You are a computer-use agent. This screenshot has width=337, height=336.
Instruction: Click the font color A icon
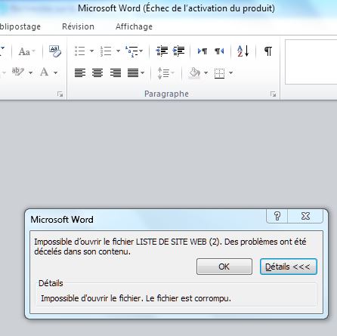pyautogui.click(x=45, y=72)
